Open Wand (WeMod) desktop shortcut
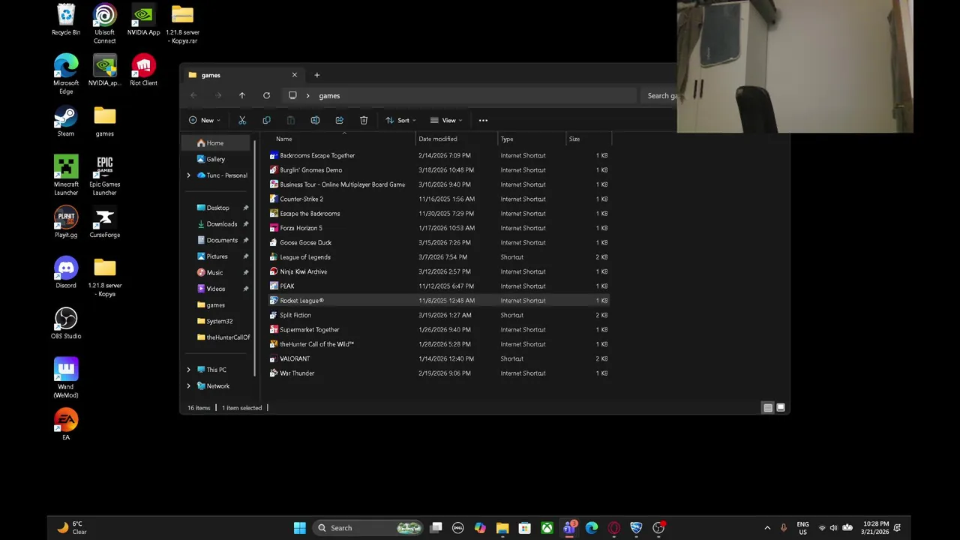960x540 pixels. [x=66, y=378]
